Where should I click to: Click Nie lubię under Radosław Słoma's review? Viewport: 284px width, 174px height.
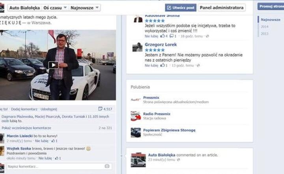click(x=151, y=36)
